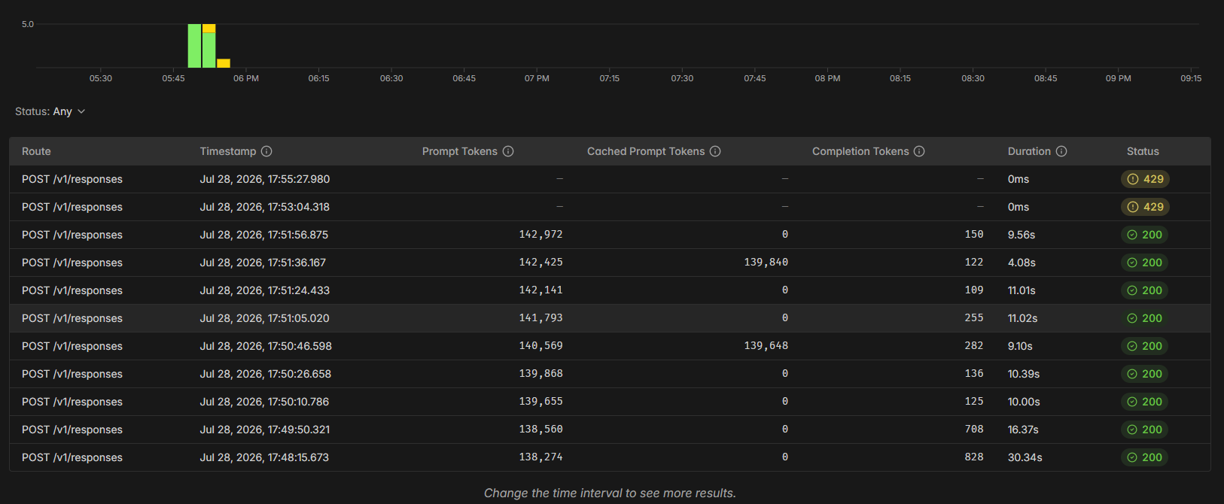Click the info icon next to Timestamp
1224x504 pixels.
pos(266,151)
